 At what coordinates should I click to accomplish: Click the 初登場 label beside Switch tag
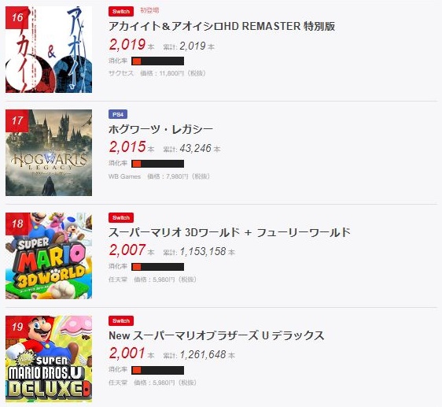(x=149, y=10)
